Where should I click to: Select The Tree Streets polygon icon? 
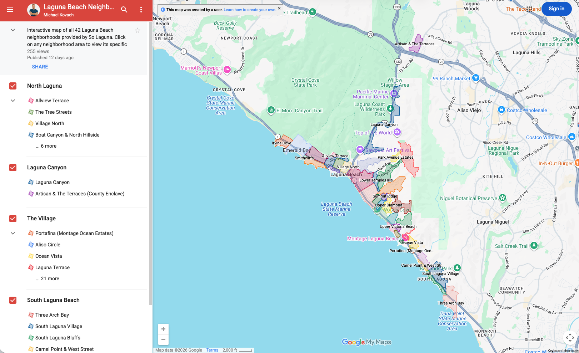(31, 112)
